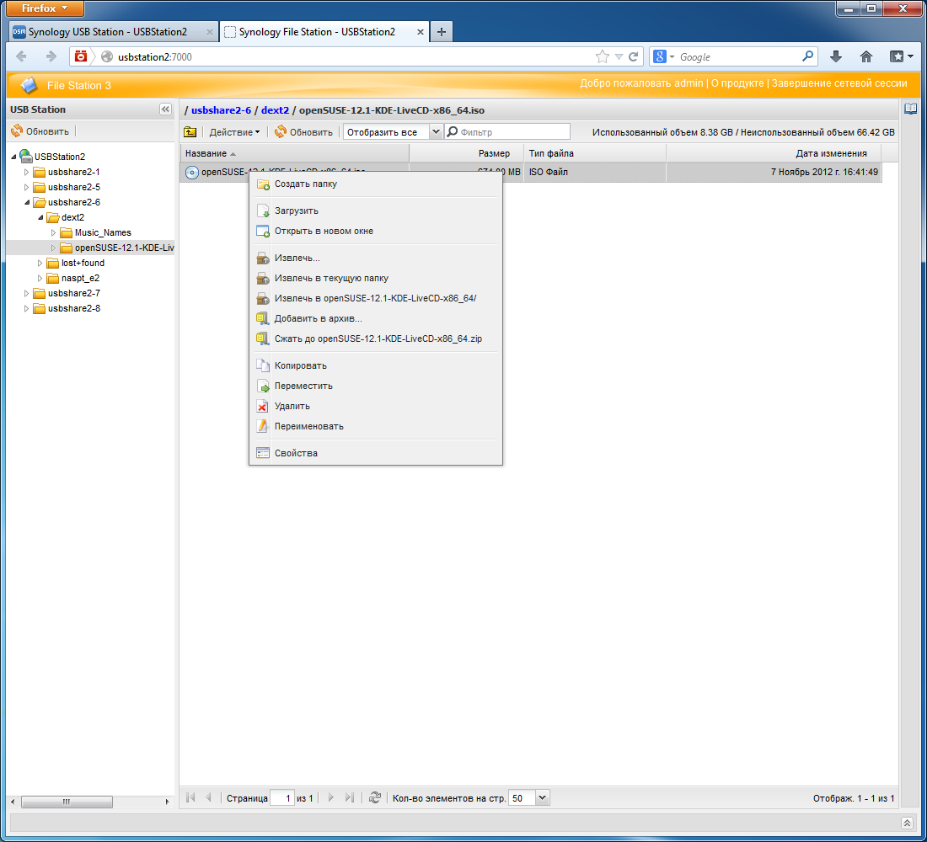This screenshot has width=927, height=842.
Task: Select Извлечь... in context menu
Action: [375, 258]
